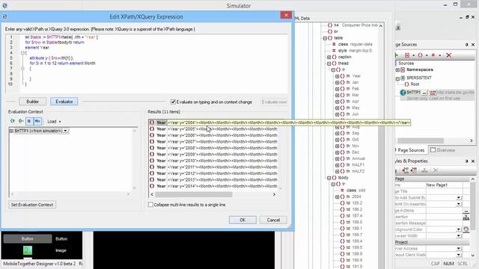Select the Year 2005 result row
The height and width of the screenshot is (269, 479).
pos(213,129)
